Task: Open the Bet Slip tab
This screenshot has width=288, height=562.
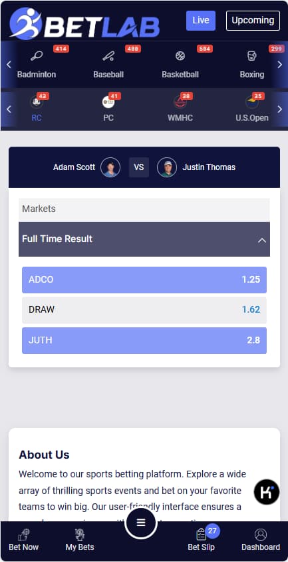Action: pyautogui.click(x=202, y=541)
